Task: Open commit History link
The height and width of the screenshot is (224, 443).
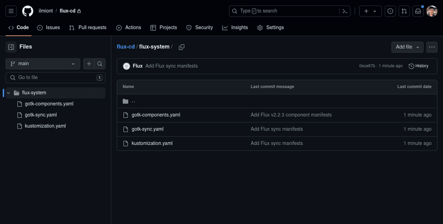Action: (x=418, y=66)
